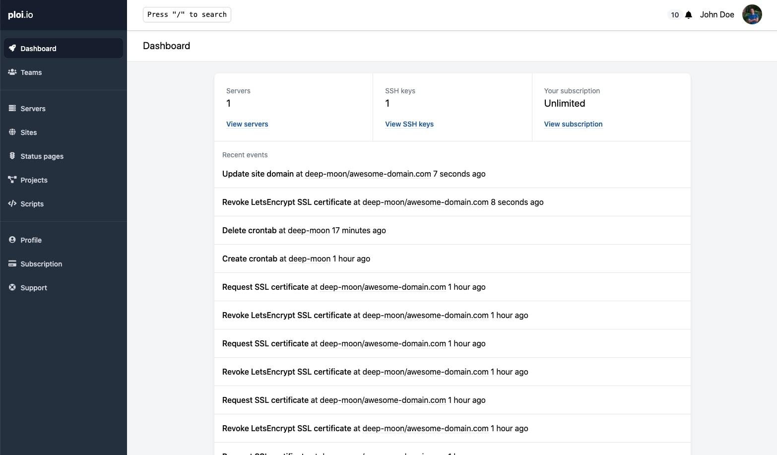Follow the View SSH keys link
Screen dimensions: 777x455
pos(409,124)
